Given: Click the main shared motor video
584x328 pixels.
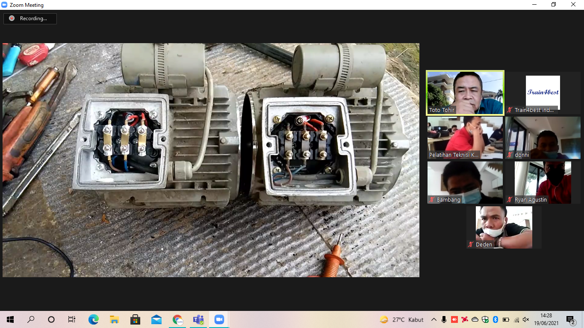Looking at the screenshot, I should point(211,160).
